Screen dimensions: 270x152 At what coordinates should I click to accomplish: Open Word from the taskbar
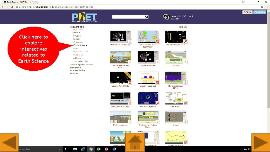point(114,149)
